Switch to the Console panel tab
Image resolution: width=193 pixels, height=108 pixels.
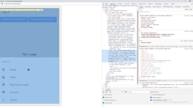pyautogui.click(x=120, y=4)
